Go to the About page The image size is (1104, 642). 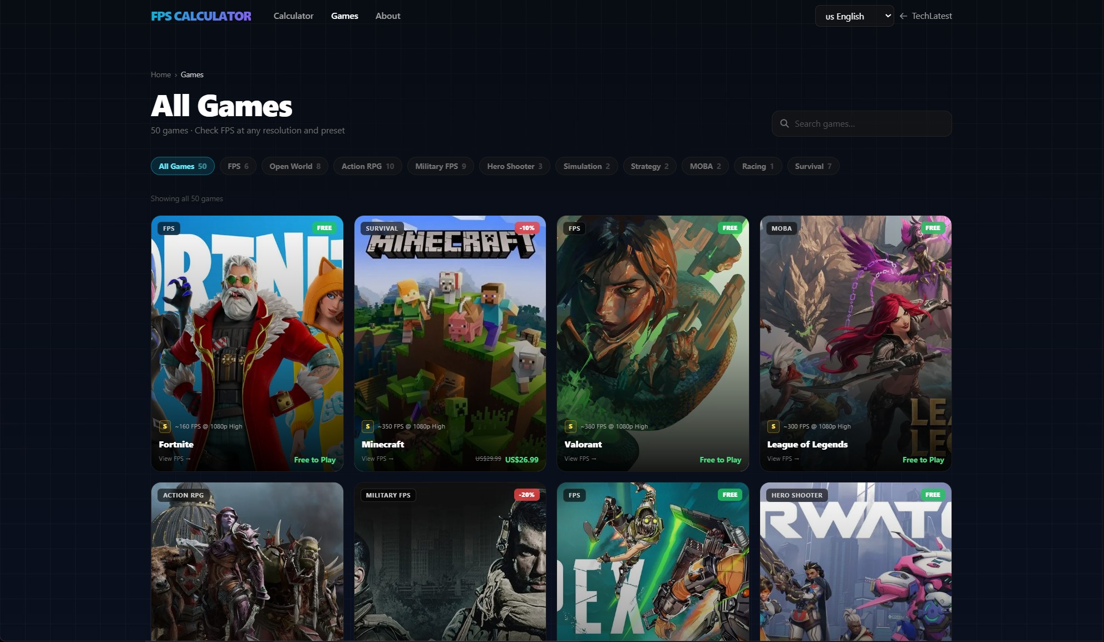(x=388, y=16)
